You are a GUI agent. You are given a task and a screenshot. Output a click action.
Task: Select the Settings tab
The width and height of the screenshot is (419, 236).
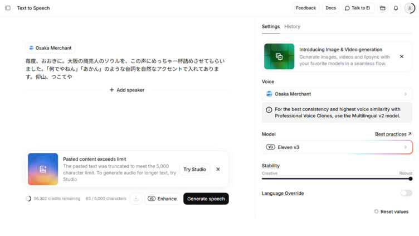pos(271,26)
